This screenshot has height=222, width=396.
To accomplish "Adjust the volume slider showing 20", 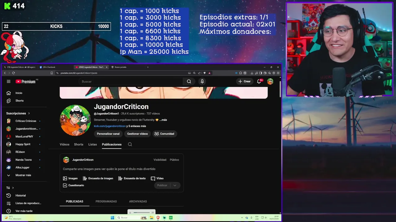I will tap(142, 212).
